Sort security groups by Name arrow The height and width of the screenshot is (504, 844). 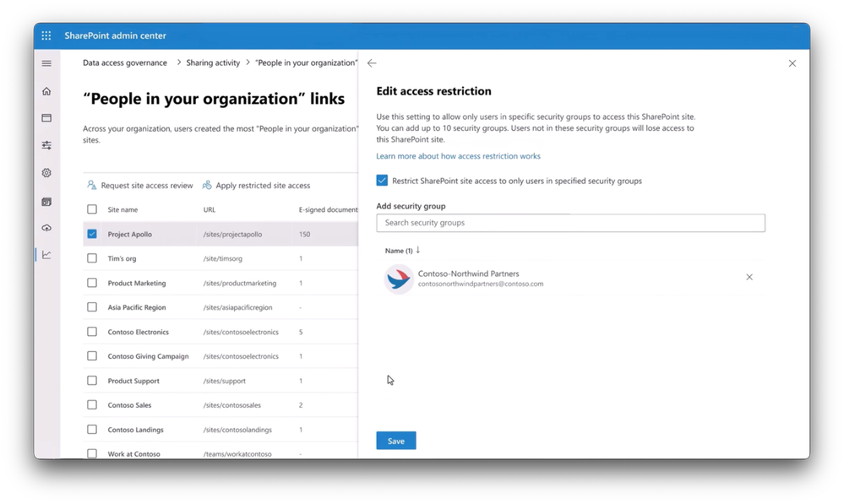pyautogui.click(x=417, y=250)
